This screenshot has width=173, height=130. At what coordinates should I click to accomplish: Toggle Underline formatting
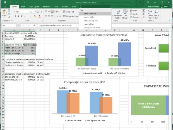click(x=22, y=16)
